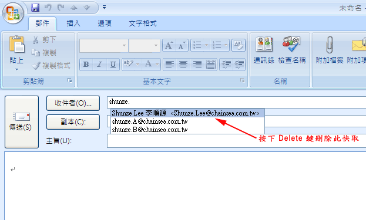Click the 收件者(O)... button
366x220 pixels.
(x=73, y=103)
